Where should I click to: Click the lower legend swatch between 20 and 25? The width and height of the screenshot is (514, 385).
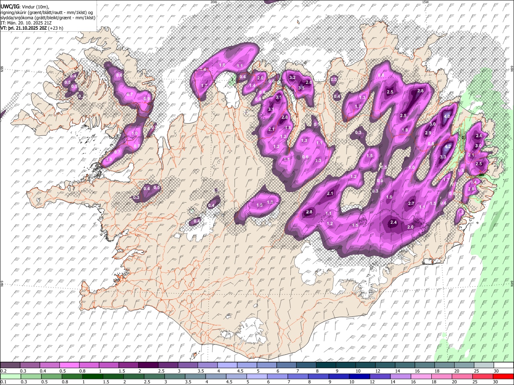coord(462,377)
